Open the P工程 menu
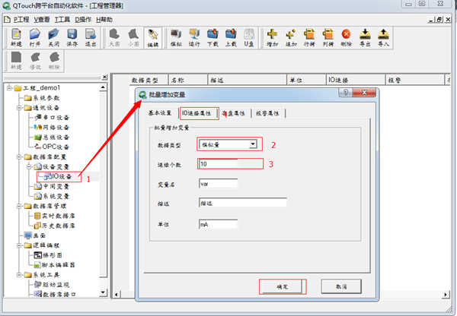 click(x=21, y=17)
